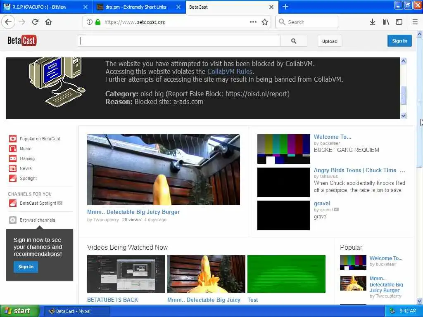Screen dimensions: 423x317
Task: Open Mmm.. Delectable Big Juicy Burger featured title
Action: (x=133, y=212)
